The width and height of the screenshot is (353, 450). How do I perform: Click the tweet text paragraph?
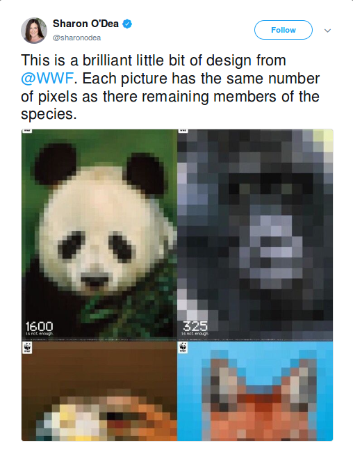tap(170, 87)
